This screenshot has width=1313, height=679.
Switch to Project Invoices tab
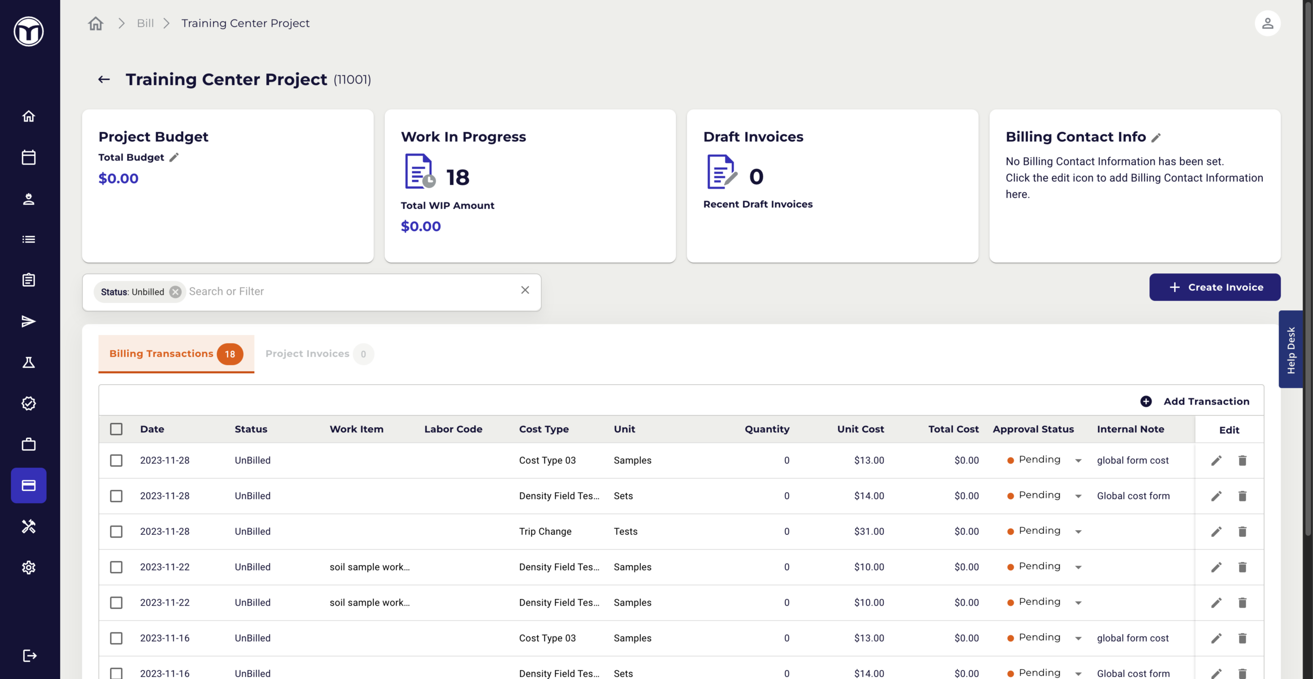coord(319,354)
